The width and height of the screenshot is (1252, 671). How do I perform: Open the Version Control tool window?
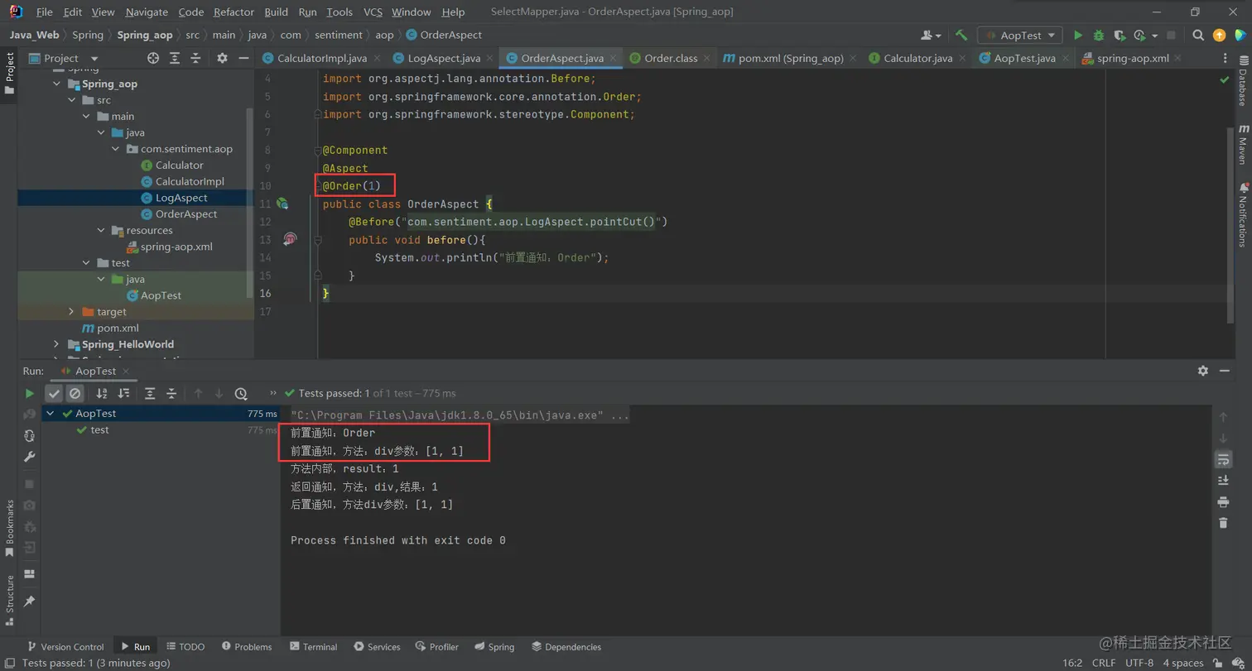coord(65,647)
